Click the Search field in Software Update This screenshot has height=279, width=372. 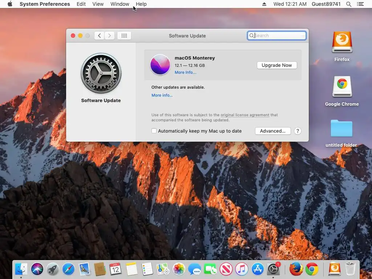point(276,36)
